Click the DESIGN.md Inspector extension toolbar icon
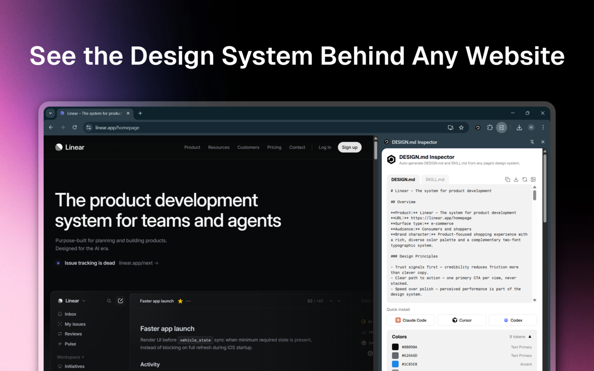The width and height of the screenshot is (594, 371). (x=478, y=128)
